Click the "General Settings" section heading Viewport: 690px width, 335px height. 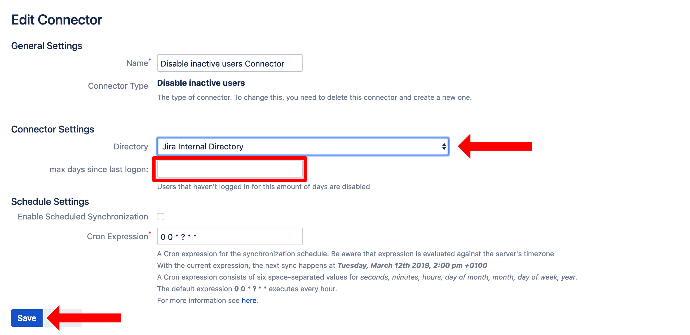47,46
